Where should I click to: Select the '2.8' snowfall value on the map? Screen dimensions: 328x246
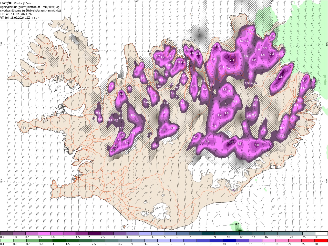tap(280, 77)
